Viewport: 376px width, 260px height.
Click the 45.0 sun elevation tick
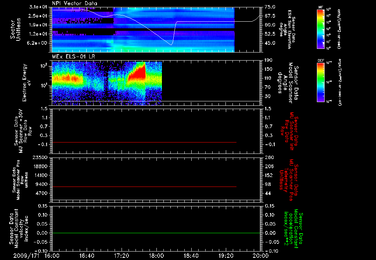(270, 43)
